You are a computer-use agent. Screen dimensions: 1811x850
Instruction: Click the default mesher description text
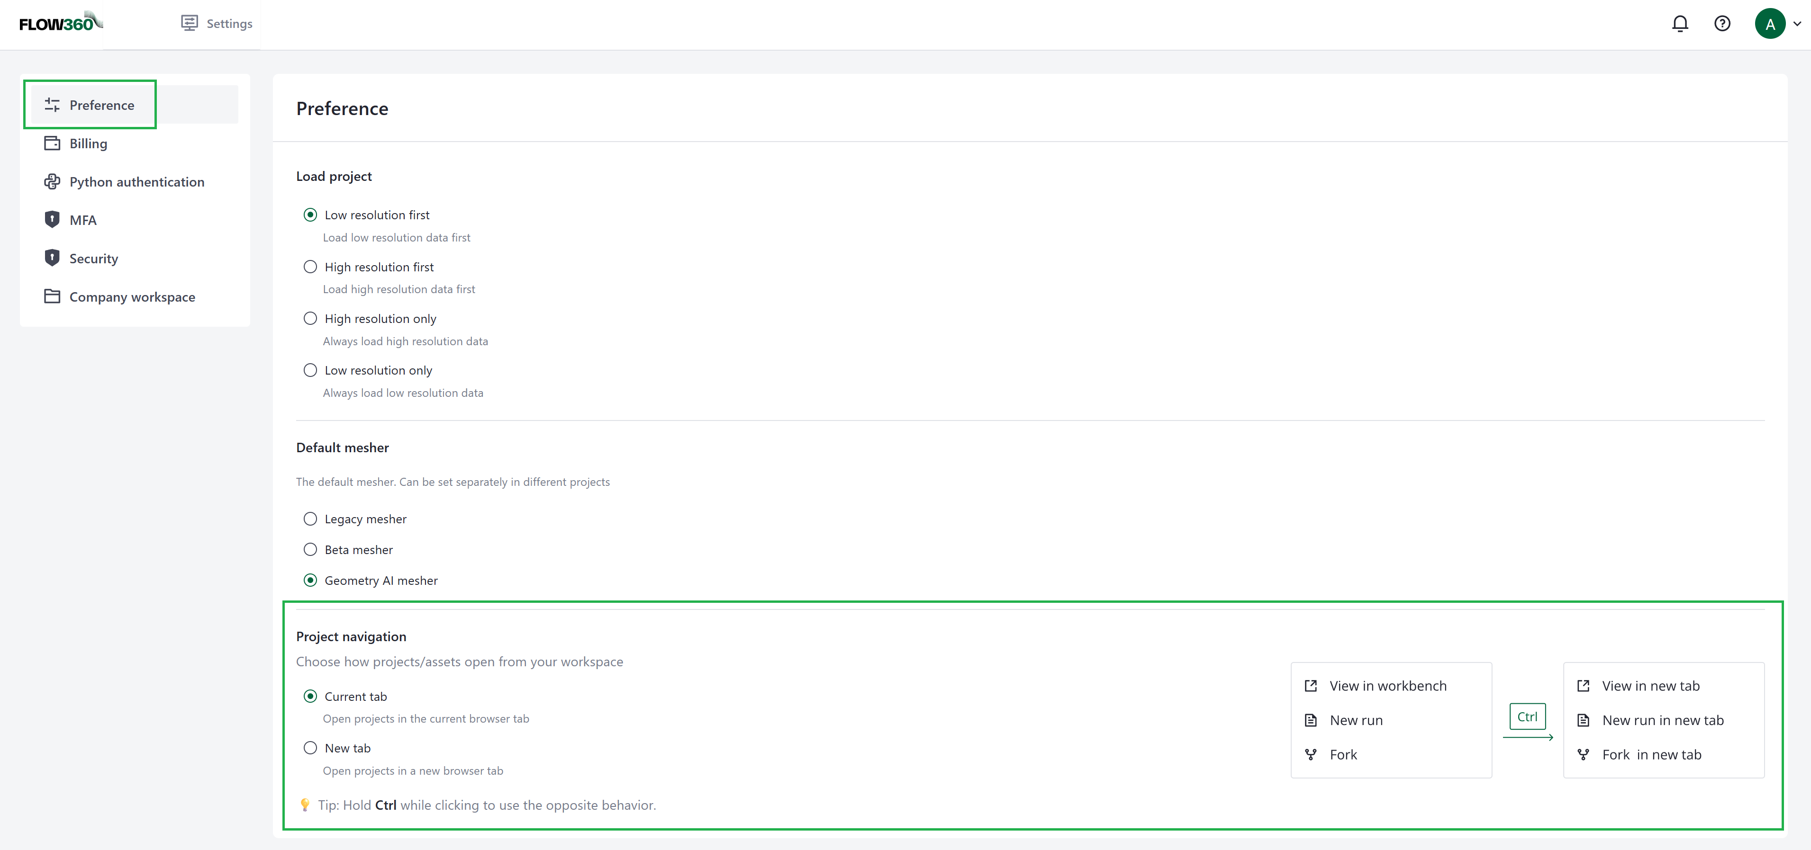pyautogui.click(x=453, y=482)
